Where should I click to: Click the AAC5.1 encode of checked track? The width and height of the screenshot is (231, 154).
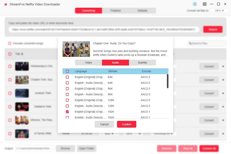(145, 112)
